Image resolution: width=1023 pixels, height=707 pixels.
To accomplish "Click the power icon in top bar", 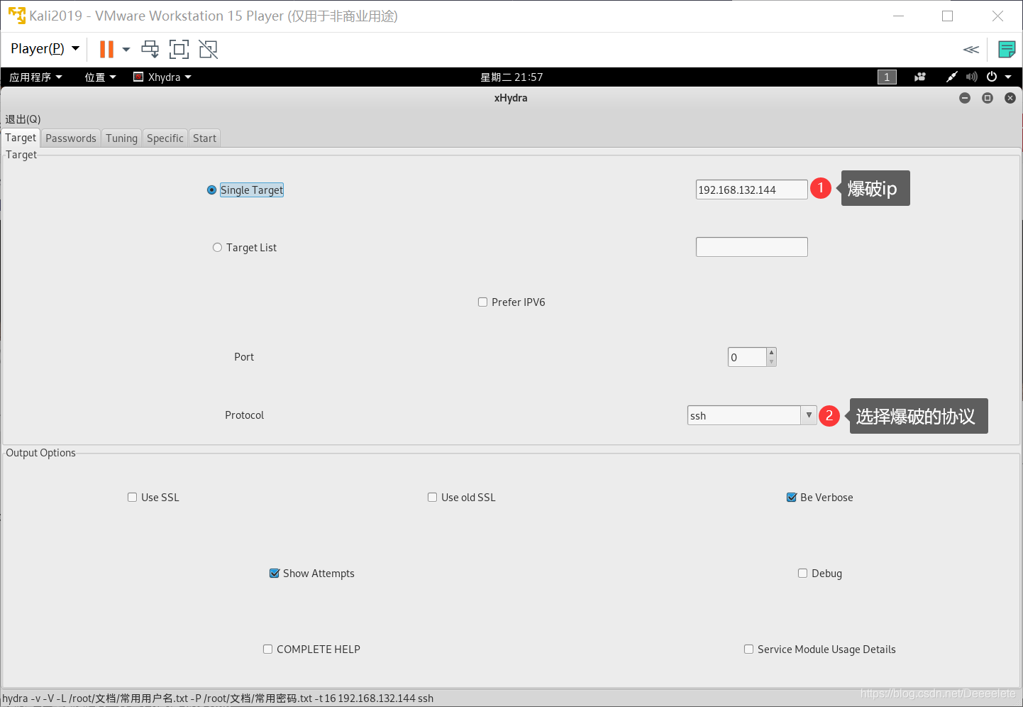I will [992, 77].
